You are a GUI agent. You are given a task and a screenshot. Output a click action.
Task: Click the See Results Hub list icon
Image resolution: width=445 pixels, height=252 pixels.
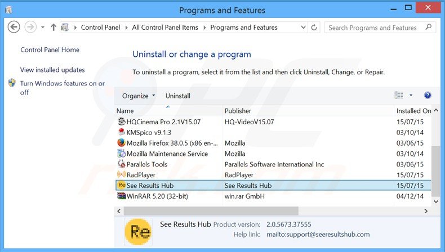(x=122, y=185)
